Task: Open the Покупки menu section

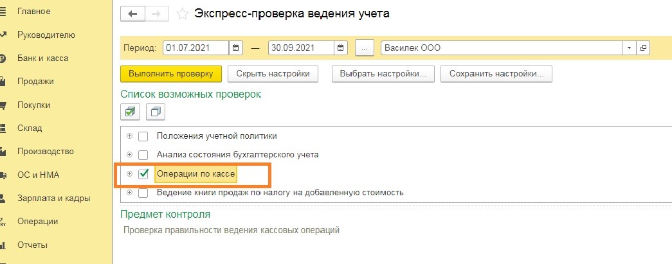Action: (x=34, y=105)
